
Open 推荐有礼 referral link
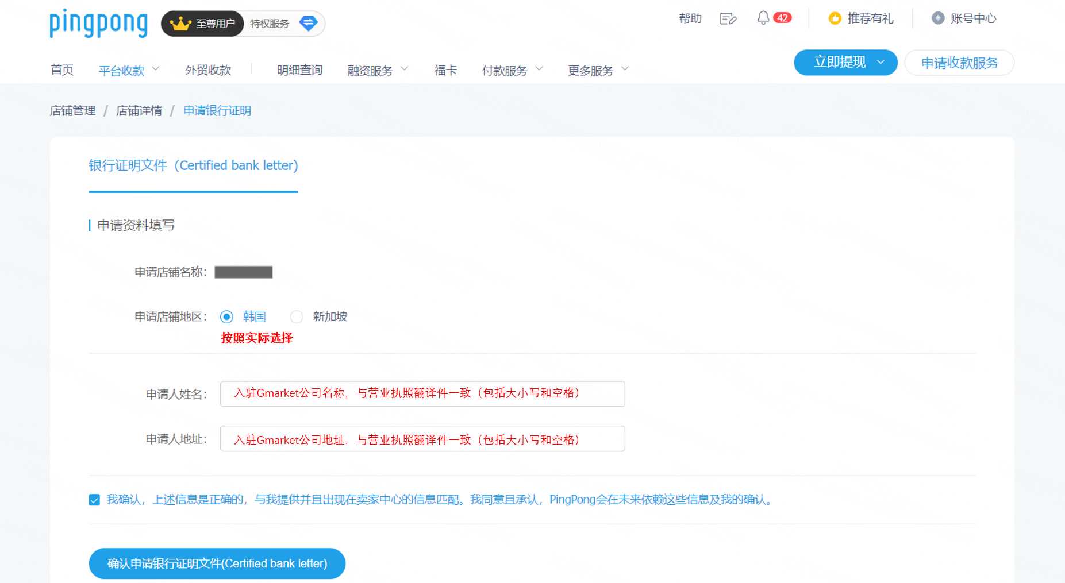870,18
